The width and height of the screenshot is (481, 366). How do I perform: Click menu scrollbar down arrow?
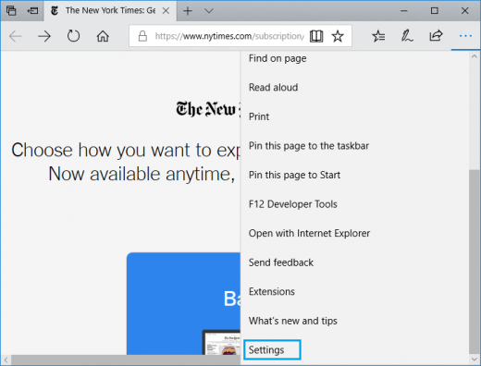click(x=475, y=360)
